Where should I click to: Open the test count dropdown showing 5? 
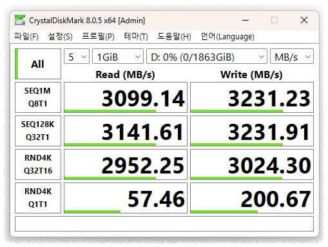[77, 56]
